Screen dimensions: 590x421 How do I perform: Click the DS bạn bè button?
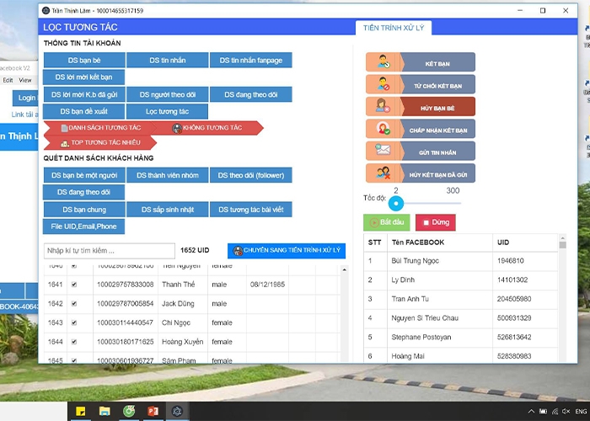84,60
